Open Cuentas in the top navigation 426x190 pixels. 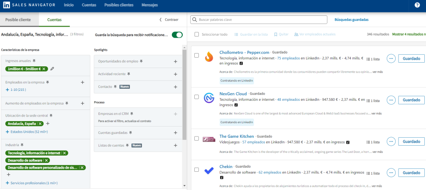[x=89, y=5]
